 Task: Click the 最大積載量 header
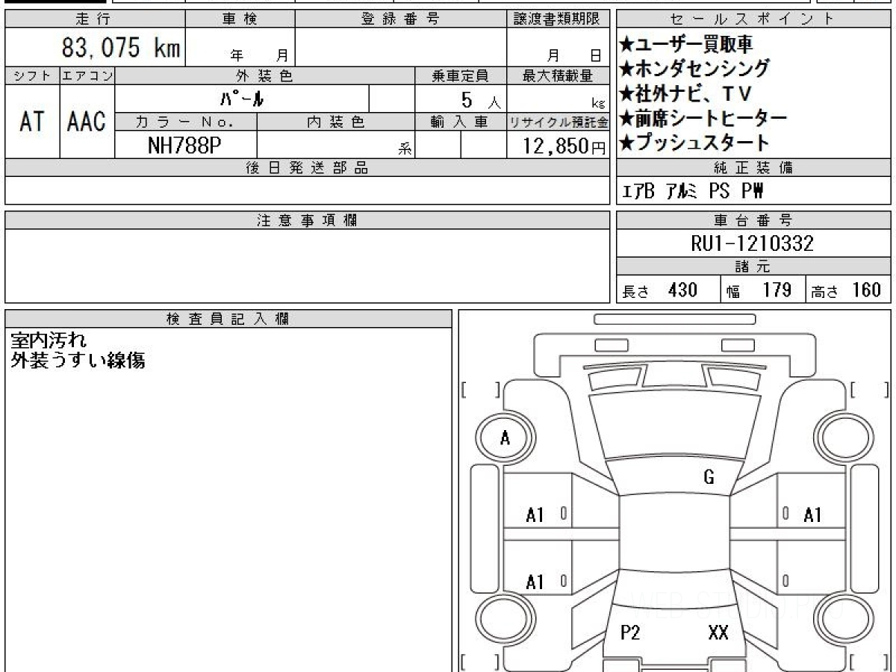point(558,75)
